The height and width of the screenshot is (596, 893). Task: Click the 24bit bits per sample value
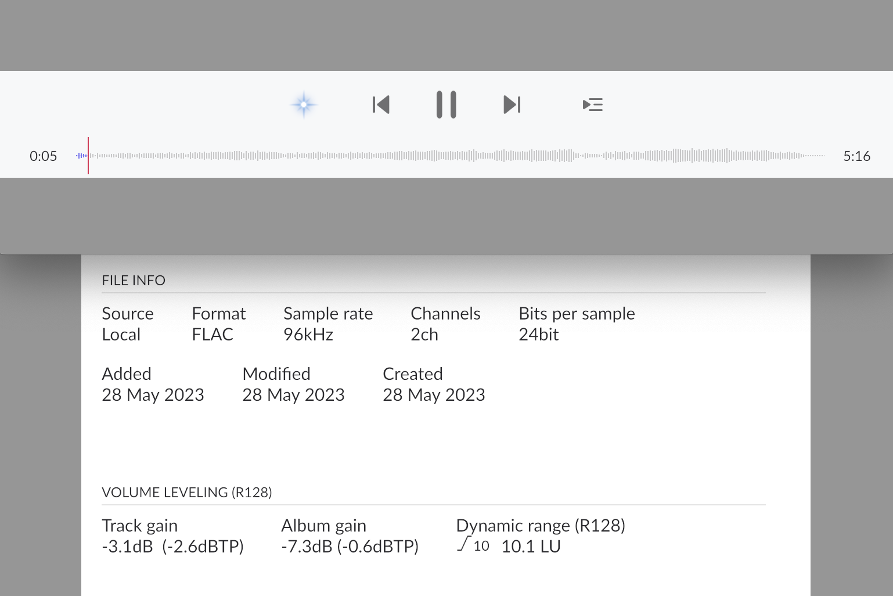click(539, 335)
